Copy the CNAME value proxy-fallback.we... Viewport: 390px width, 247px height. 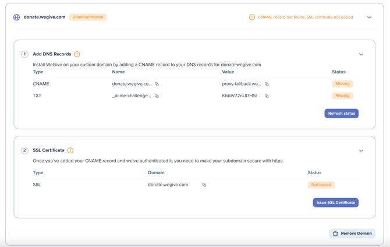(x=267, y=84)
